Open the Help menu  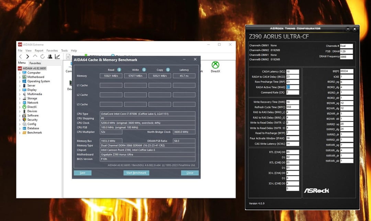(74, 50)
